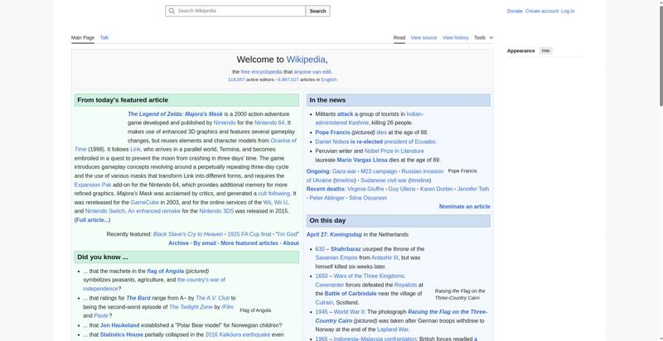Open the Daniel Noboa link
663x341 pixels.
[x=332, y=142]
